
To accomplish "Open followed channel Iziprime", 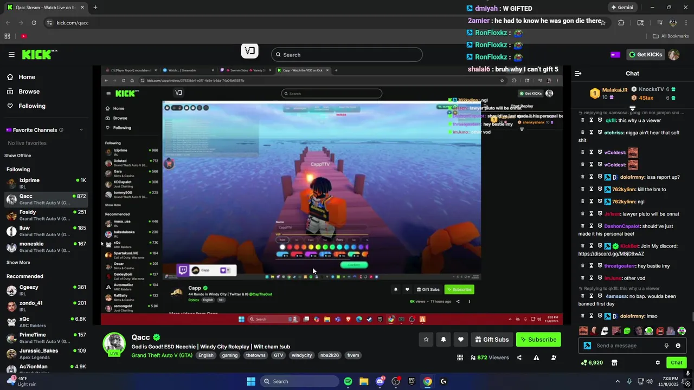I will [46, 183].
